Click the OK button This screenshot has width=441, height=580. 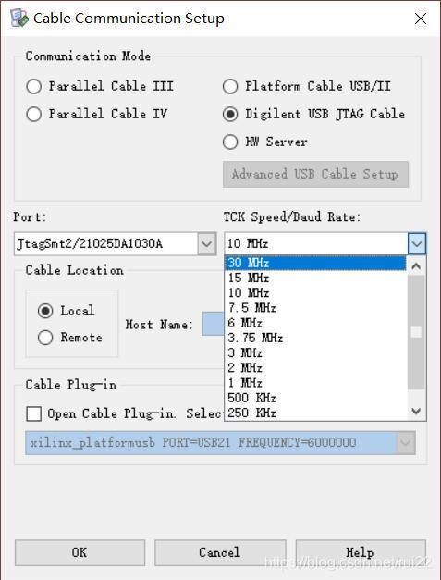(x=80, y=552)
